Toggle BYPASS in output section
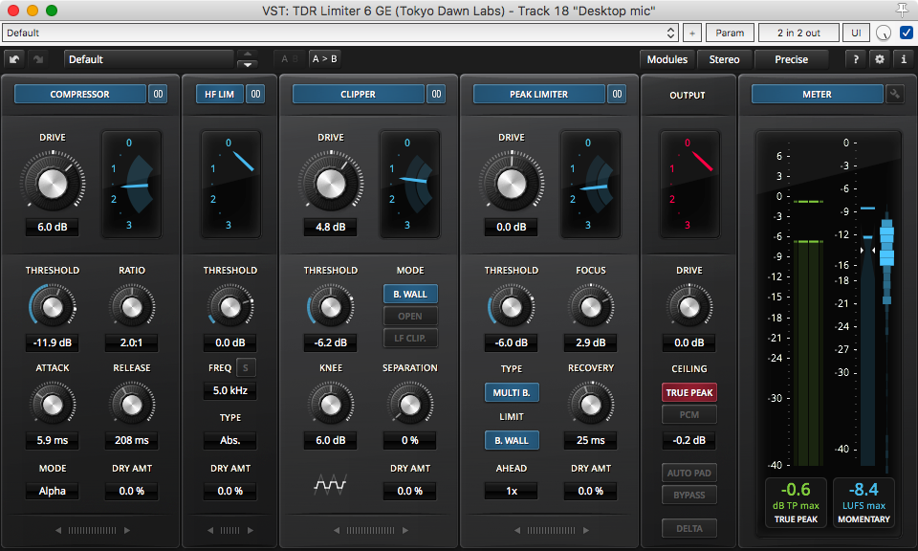Screen dimensions: 918x551 pyautogui.click(x=689, y=495)
